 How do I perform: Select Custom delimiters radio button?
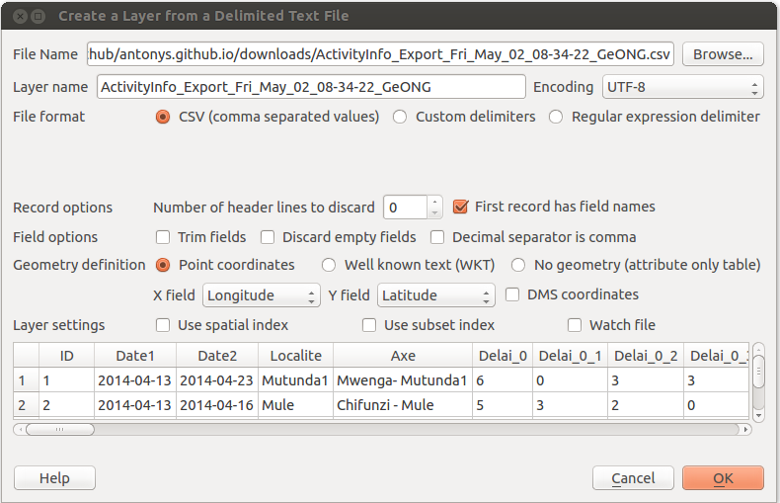[400, 117]
